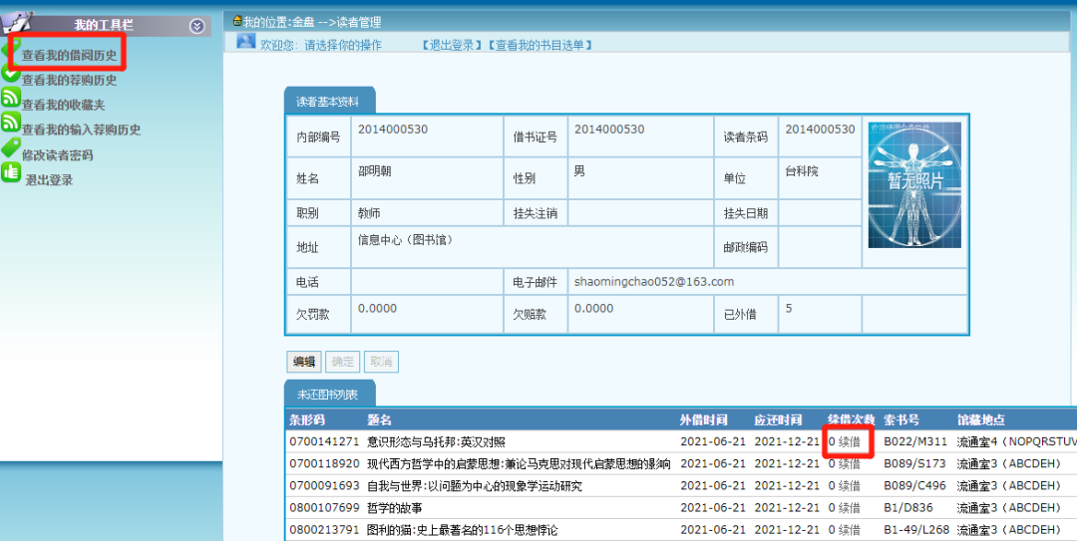The image size is (1077, 541).
Task: Click the 读者条码 value 2014000530
Action: click(x=820, y=130)
